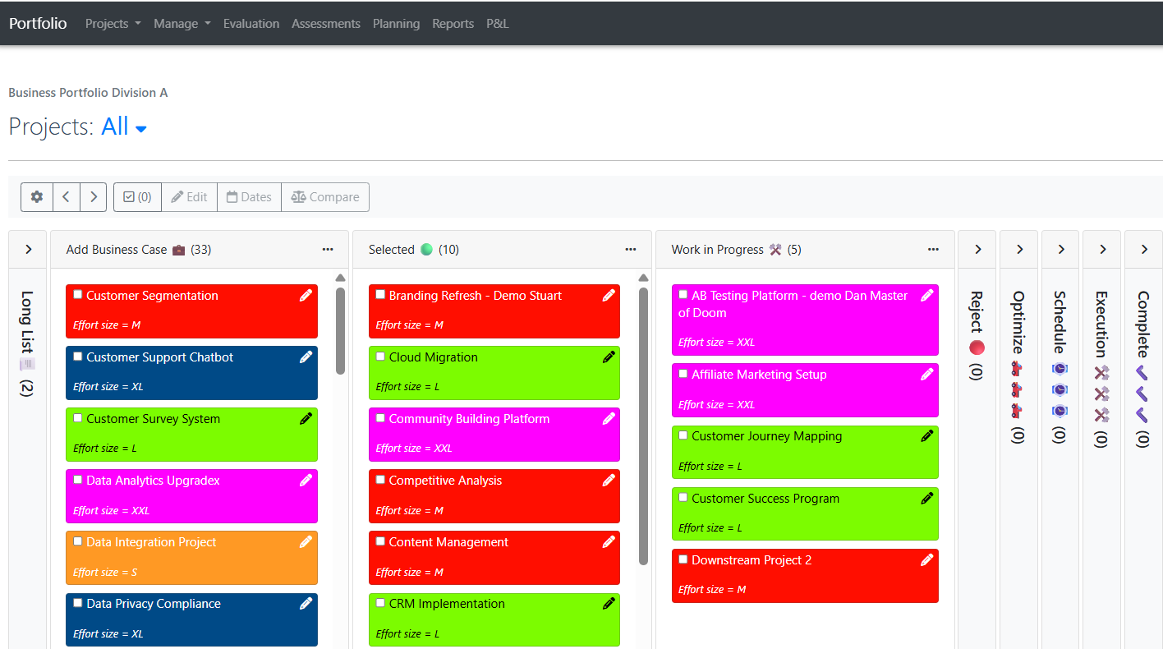Click the red Reject status circle icon
Screen dimensions: 1163x649
[977, 347]
